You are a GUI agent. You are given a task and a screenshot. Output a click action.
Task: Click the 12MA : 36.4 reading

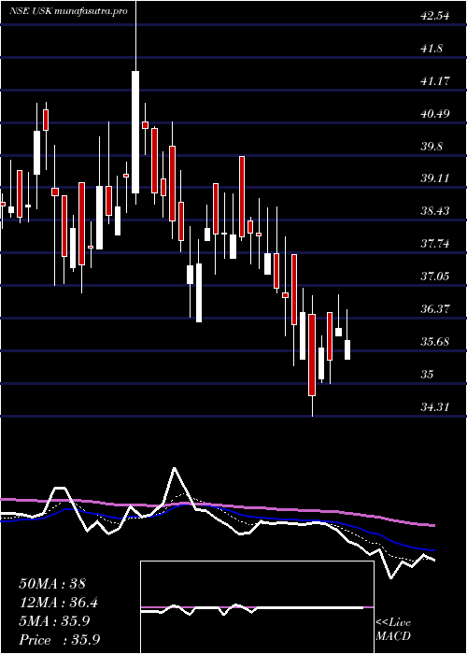(x=61, y=603)
